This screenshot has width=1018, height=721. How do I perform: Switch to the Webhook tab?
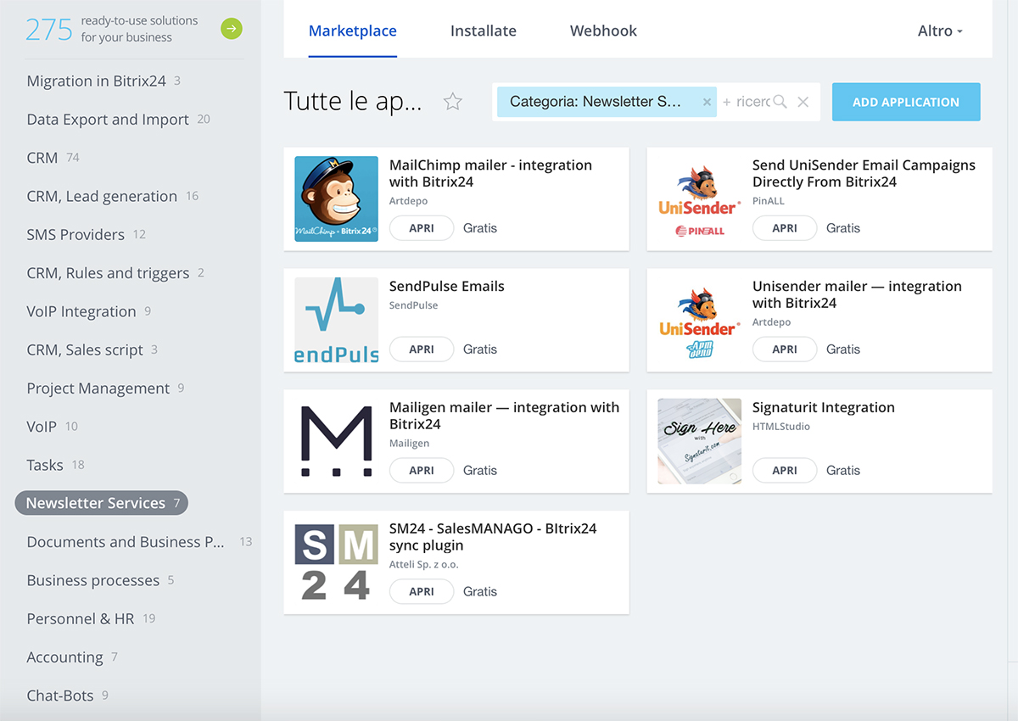click(603, 31)
